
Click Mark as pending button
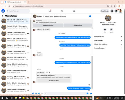click(x=48, y=25)
